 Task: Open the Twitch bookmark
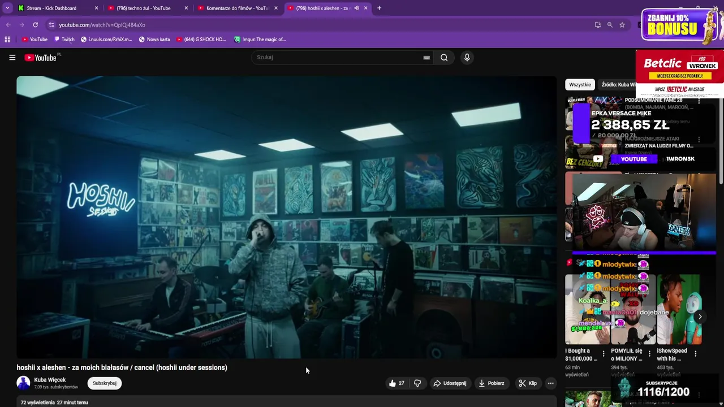click(x=64, y=40)
